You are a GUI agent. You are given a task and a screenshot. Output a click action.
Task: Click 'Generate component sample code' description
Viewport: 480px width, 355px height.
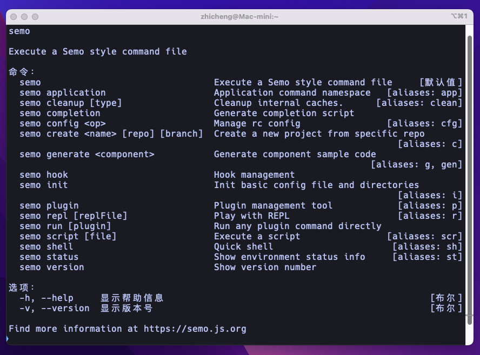click(x=295, y=154)
